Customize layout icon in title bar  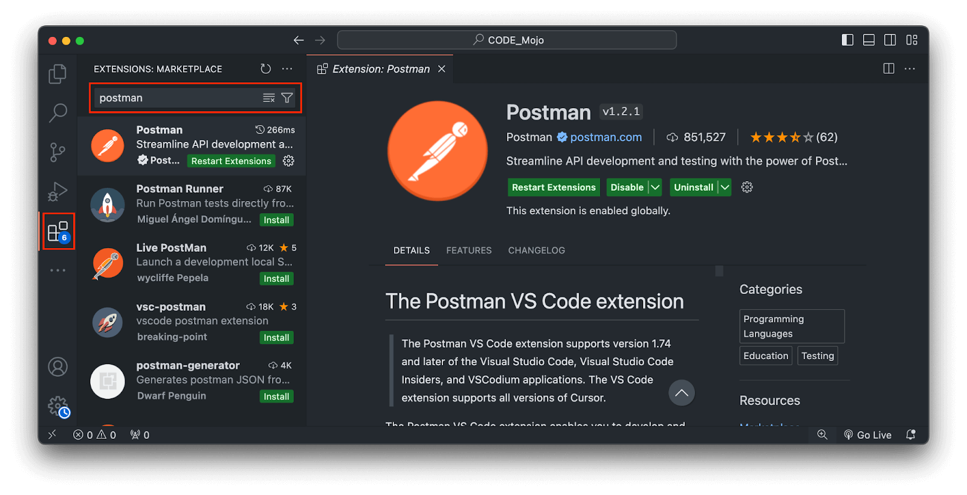coord(912,40)
